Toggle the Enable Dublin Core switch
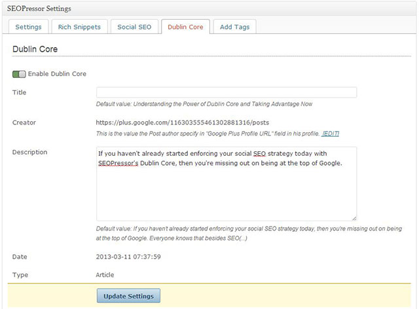The width and height of the screenshot is (419, 309). pos(19,74)
